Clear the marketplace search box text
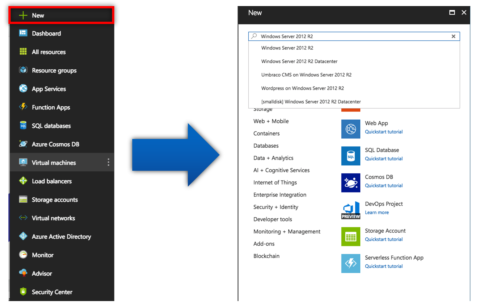This screenshot has height=308, width=477. (x=453, y=36)
